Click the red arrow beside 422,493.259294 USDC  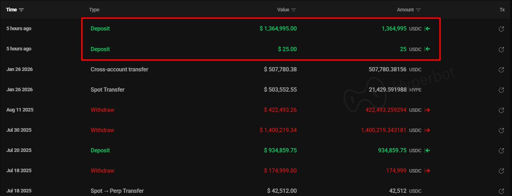click(427, 110)
